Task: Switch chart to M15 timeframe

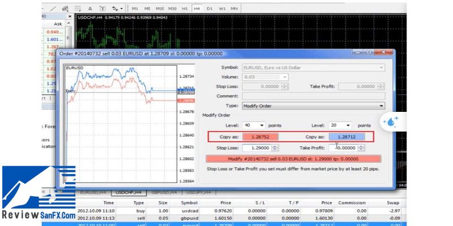Action: (x=160, y=9)
